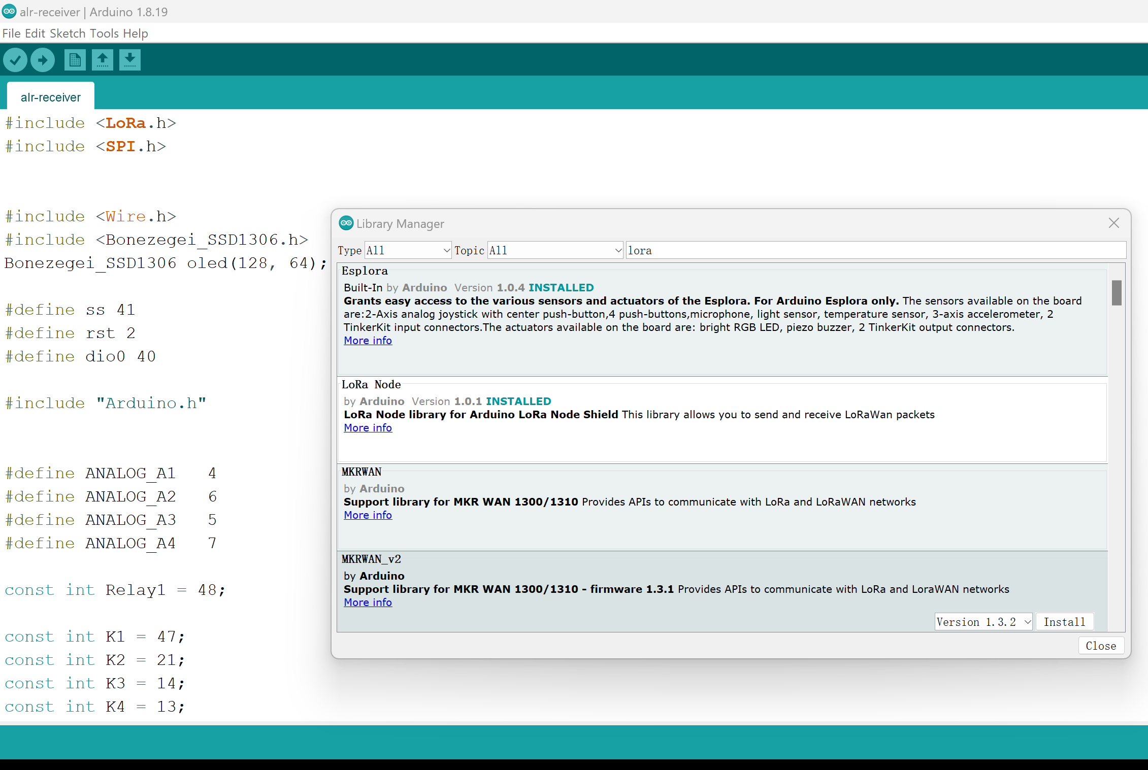Viewport: 1148px width, 770px height.
Task: Create a new sketch via toolbar icon
Action: coord(75,60)
